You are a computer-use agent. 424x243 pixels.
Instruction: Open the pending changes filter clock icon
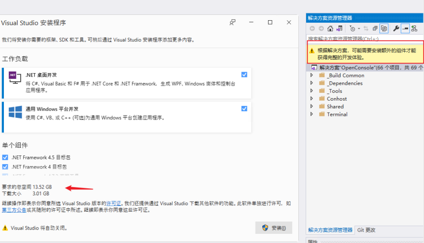point(353,29)
